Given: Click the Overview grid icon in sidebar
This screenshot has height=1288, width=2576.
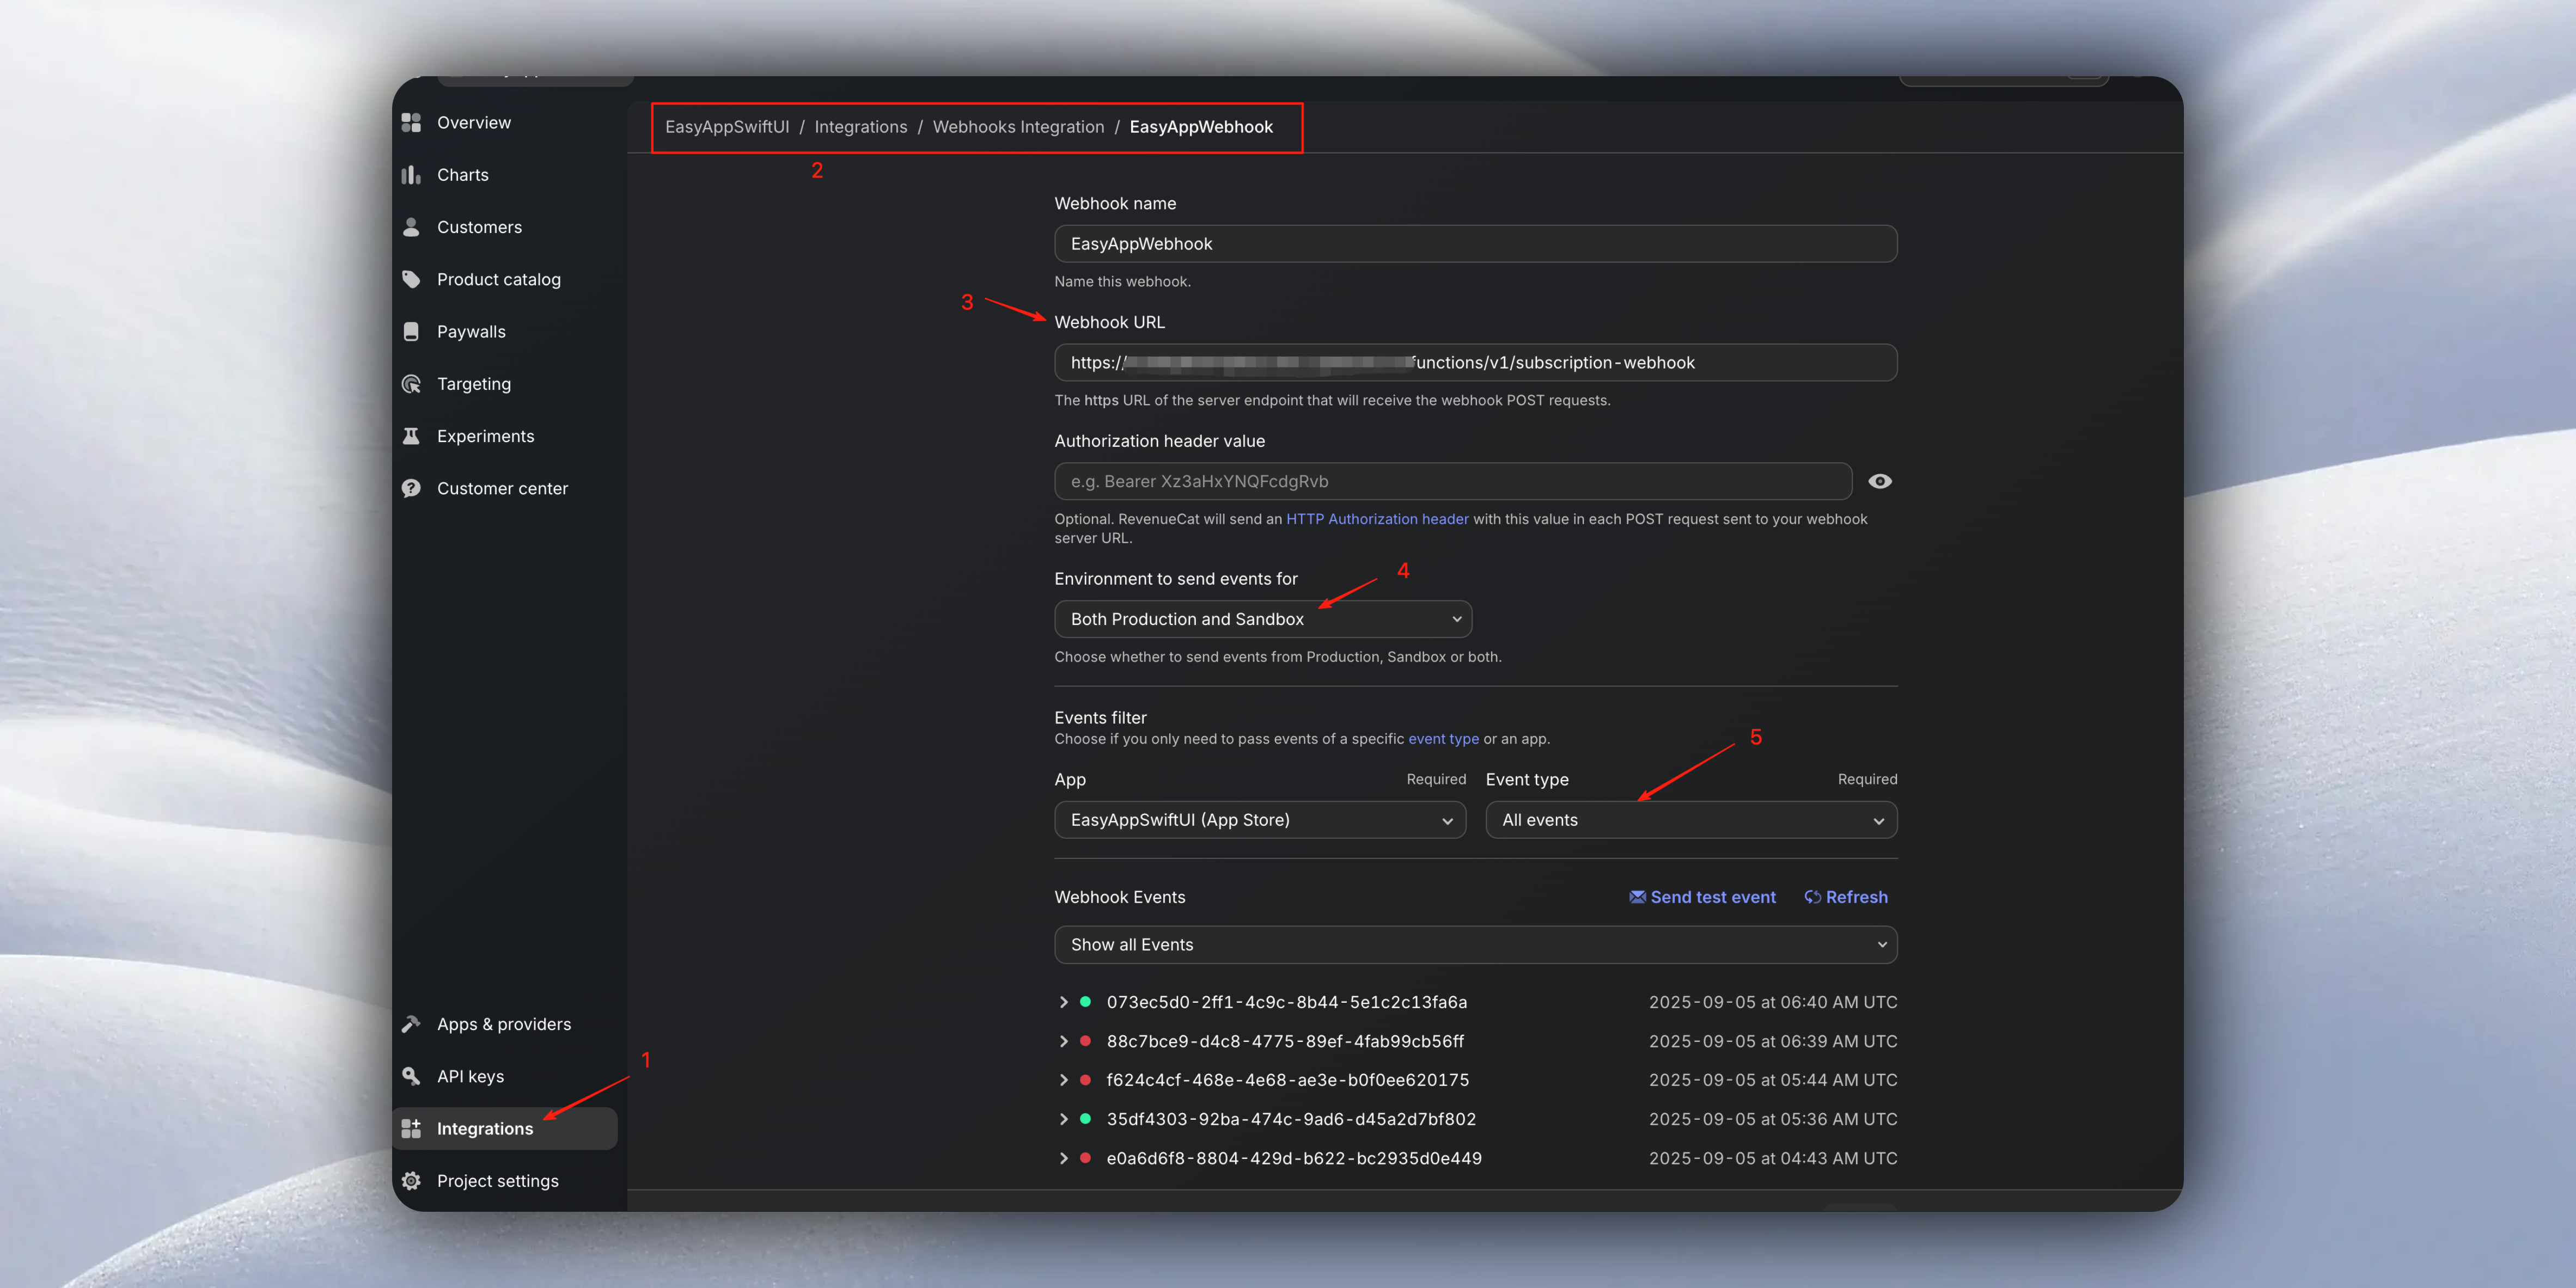Looking at the screenshot, I should (411, 123).
